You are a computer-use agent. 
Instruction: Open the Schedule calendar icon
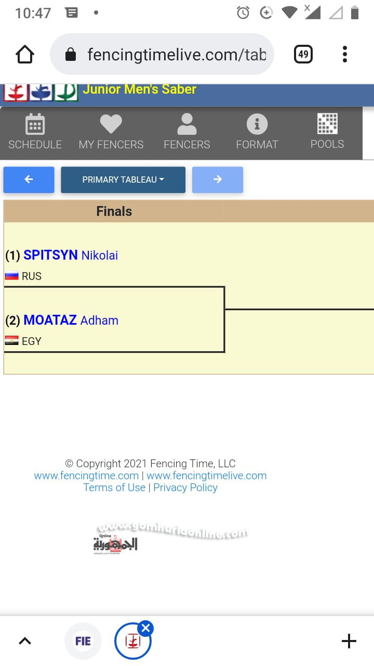pyautogui.click(x=35, y=125)
